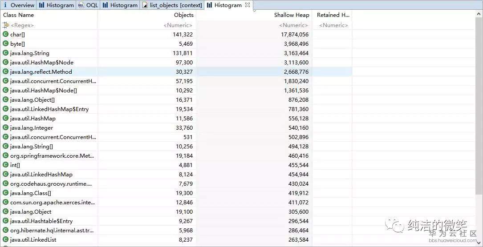Click the icon for java.util.HashMap$Node row
The width and height of the screenshot is (483, 247).
pyautogui.click(x=5, y=62)
